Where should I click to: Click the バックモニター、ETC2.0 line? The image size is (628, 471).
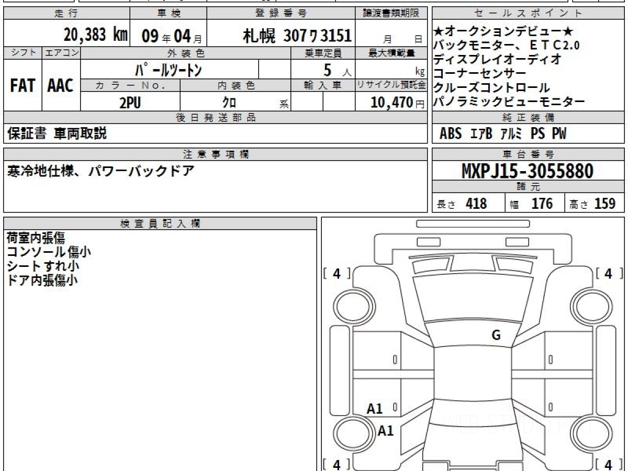(507, 46)
